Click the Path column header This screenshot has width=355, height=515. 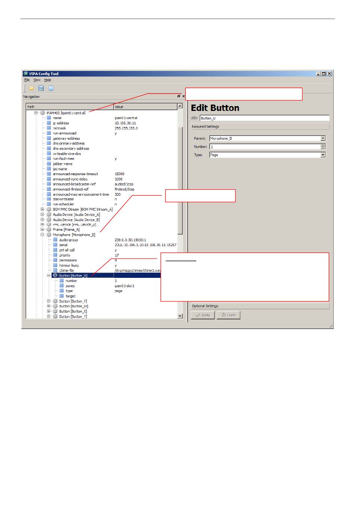click(x=70, y=107)
